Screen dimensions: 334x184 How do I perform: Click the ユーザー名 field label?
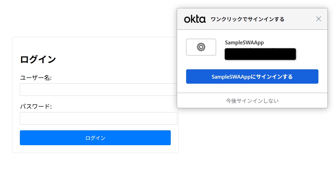36,78
